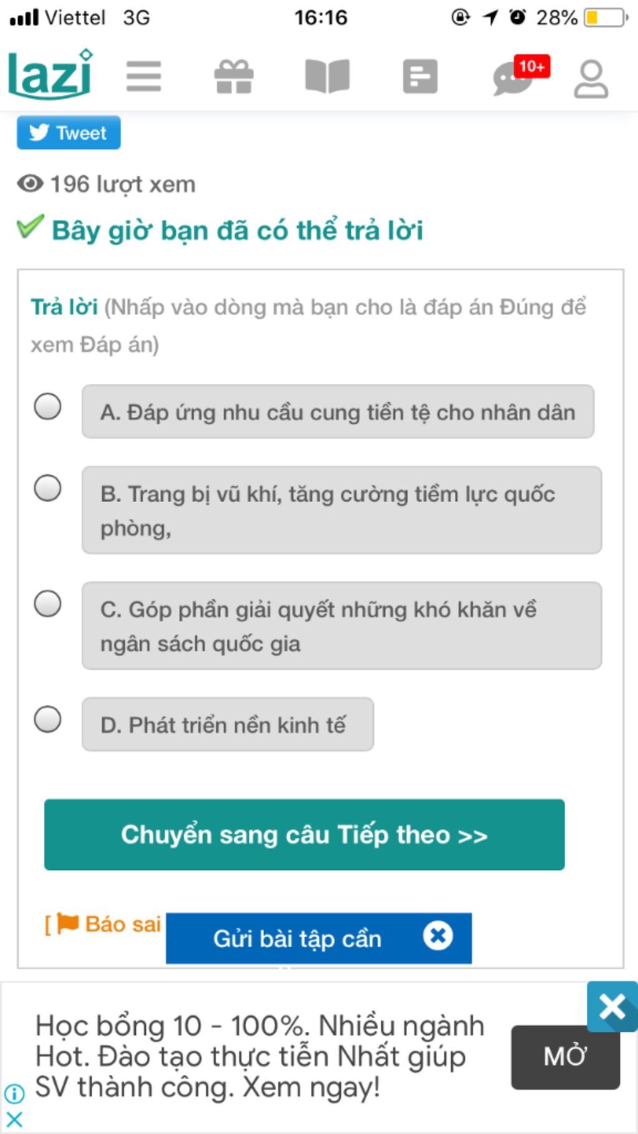
Task: Open the news notes icon
Action: tap(420, 77)
